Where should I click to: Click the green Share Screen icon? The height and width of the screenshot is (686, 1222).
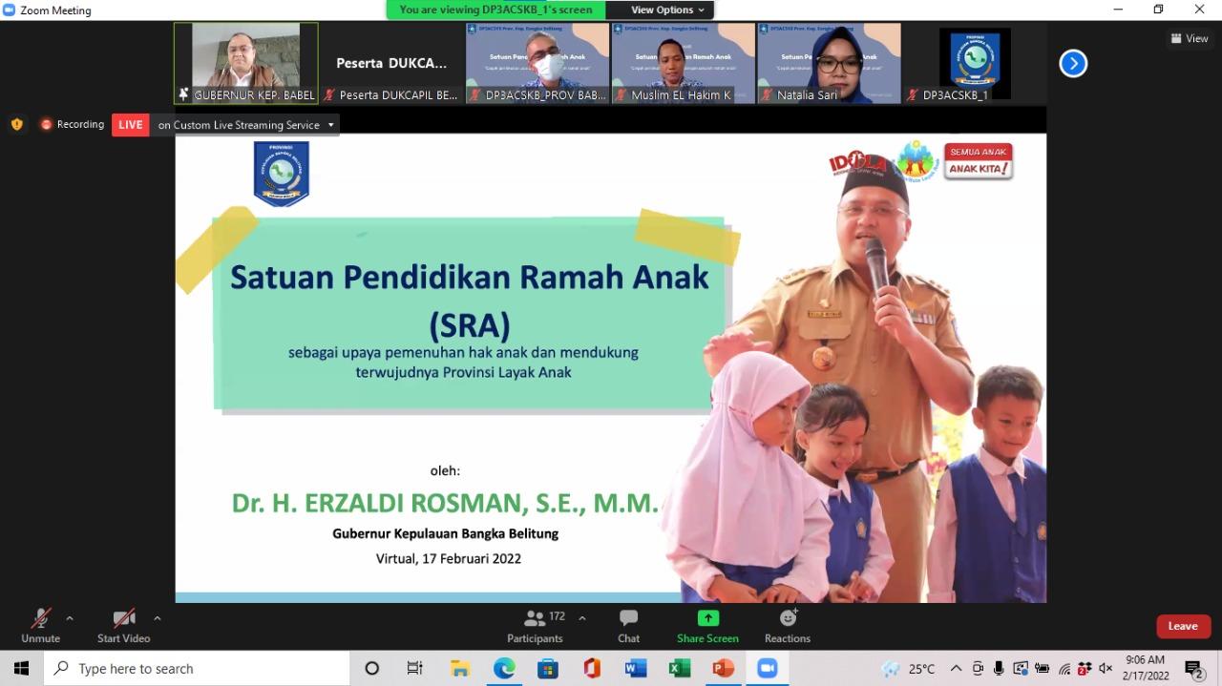point(706,619)
